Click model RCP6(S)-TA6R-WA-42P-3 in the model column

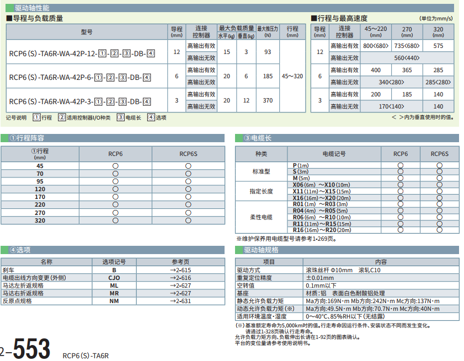pos(80,102)
